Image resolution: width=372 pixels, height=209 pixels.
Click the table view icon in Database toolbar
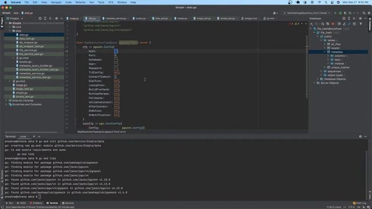click(339, 24)
